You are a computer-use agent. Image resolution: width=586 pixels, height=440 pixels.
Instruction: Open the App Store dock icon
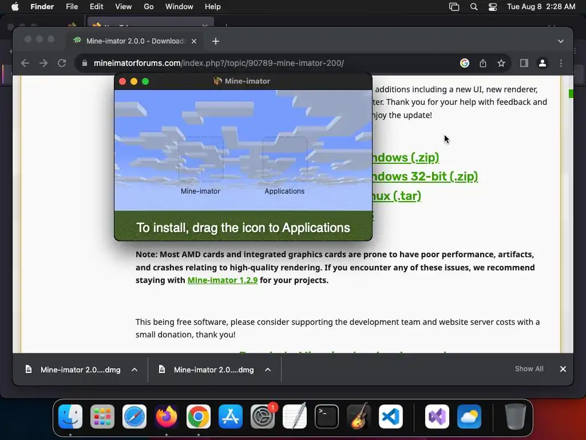click(231, 417)
